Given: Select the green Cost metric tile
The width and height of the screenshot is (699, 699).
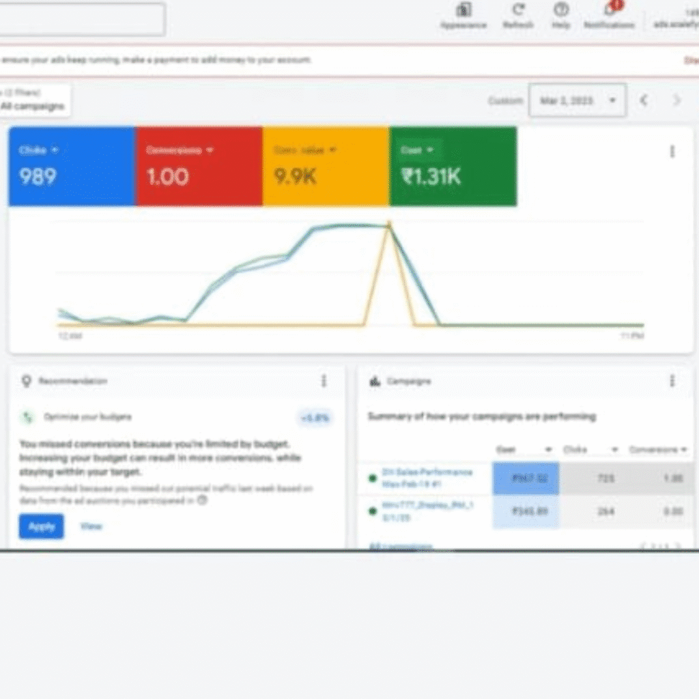Looking at the screenshot, I should point(453,167).
